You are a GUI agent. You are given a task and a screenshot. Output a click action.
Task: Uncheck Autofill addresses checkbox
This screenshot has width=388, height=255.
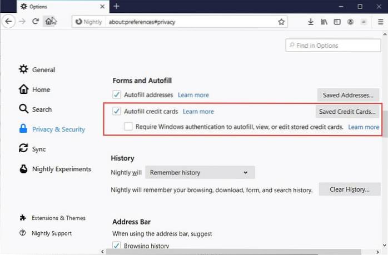117,95
